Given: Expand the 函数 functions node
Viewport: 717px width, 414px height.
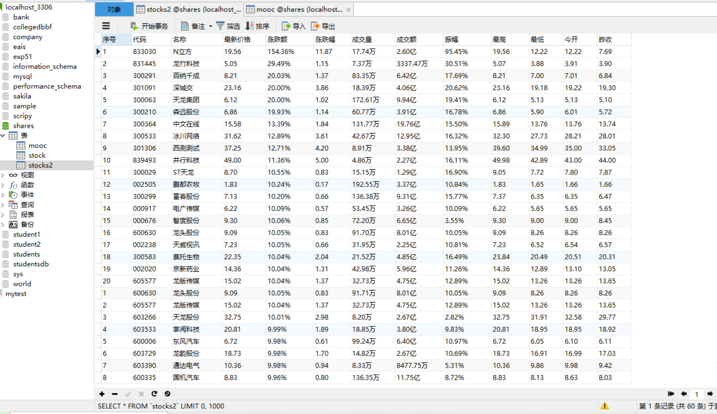Looking at the screenshot, I should click(3, 185).
